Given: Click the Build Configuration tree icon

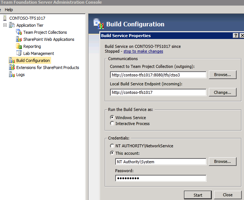Looking at the screenshot, I should (12, 60).
